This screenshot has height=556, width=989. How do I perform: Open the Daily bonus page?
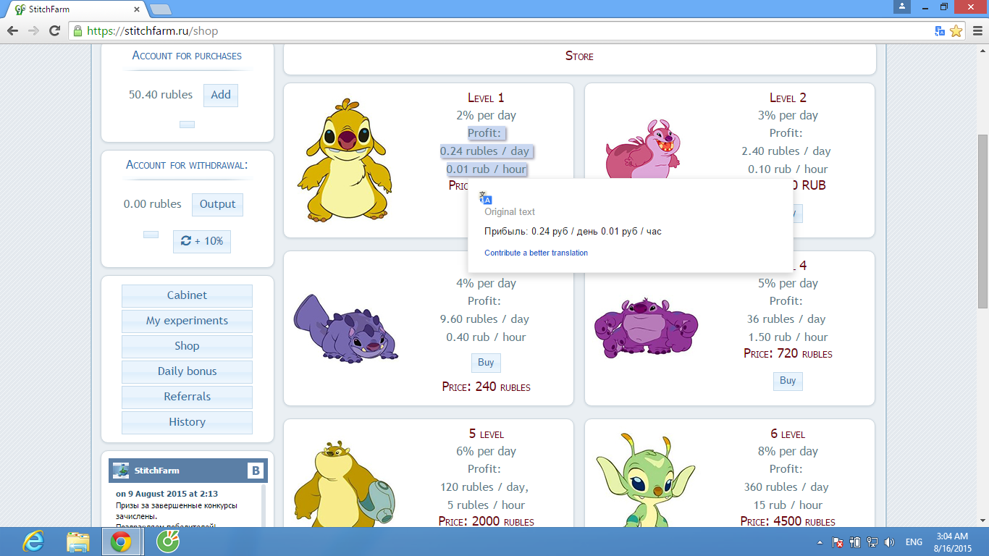187,371
